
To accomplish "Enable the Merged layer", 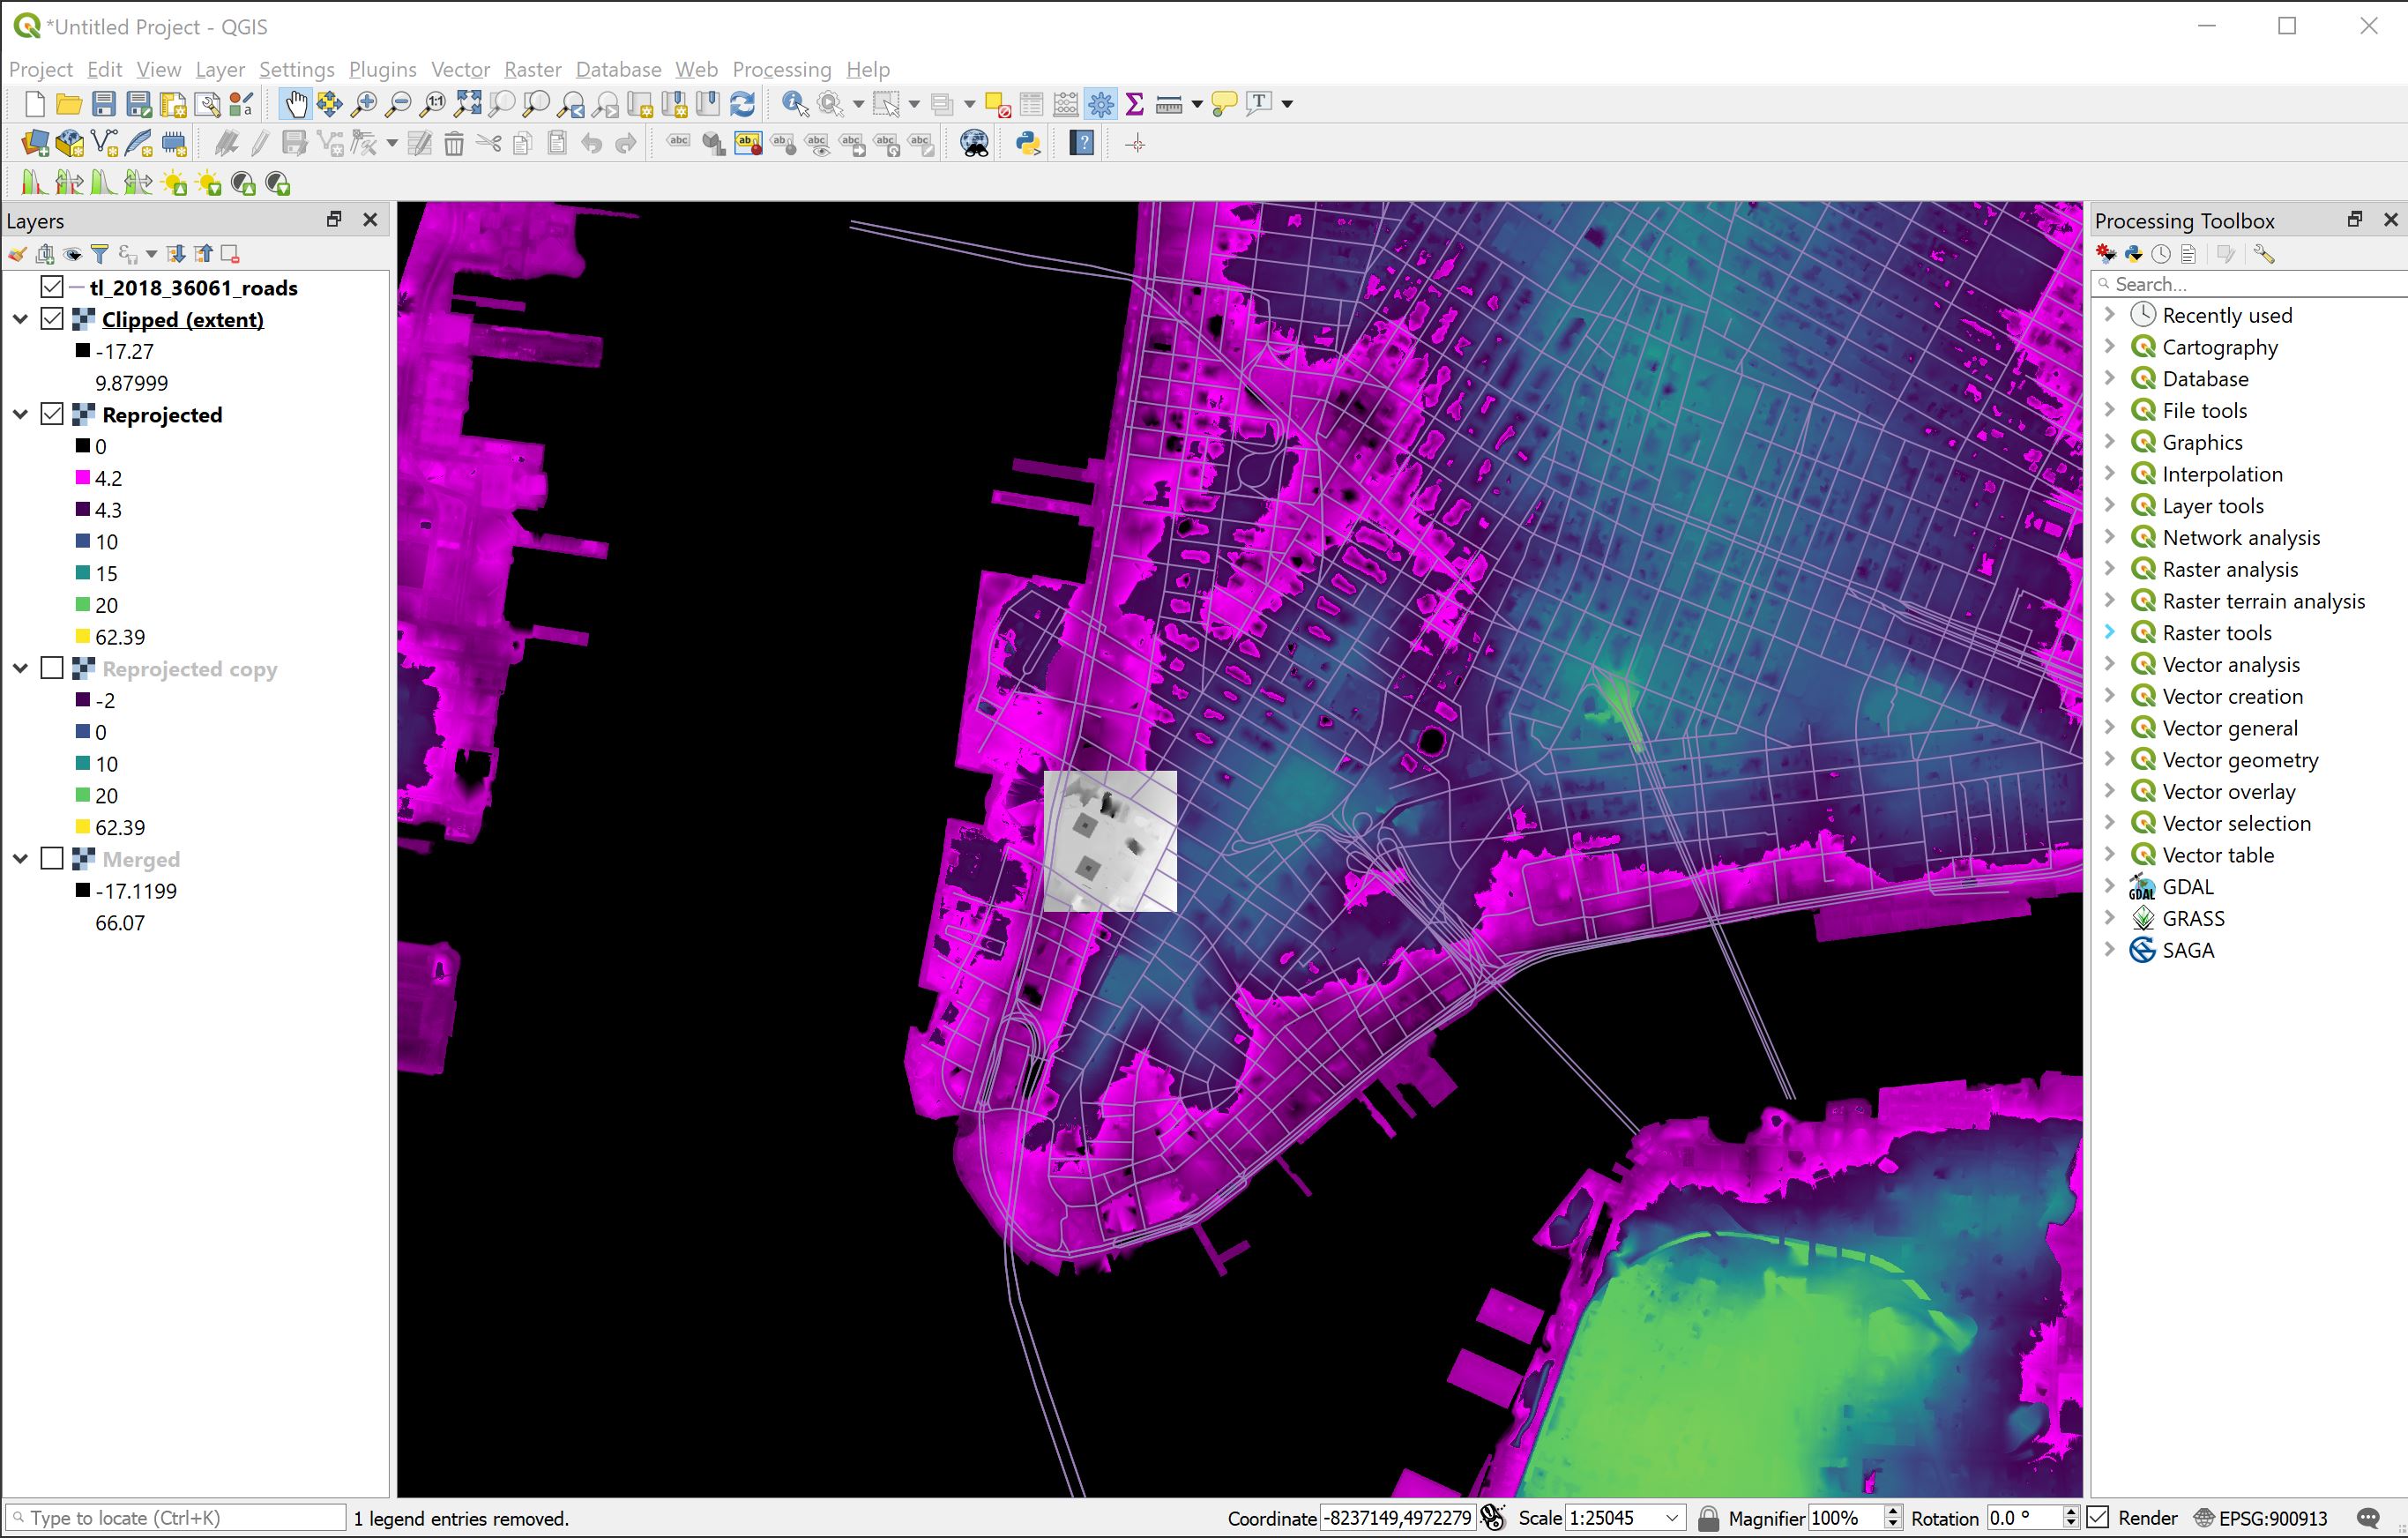I will [52, 858].
